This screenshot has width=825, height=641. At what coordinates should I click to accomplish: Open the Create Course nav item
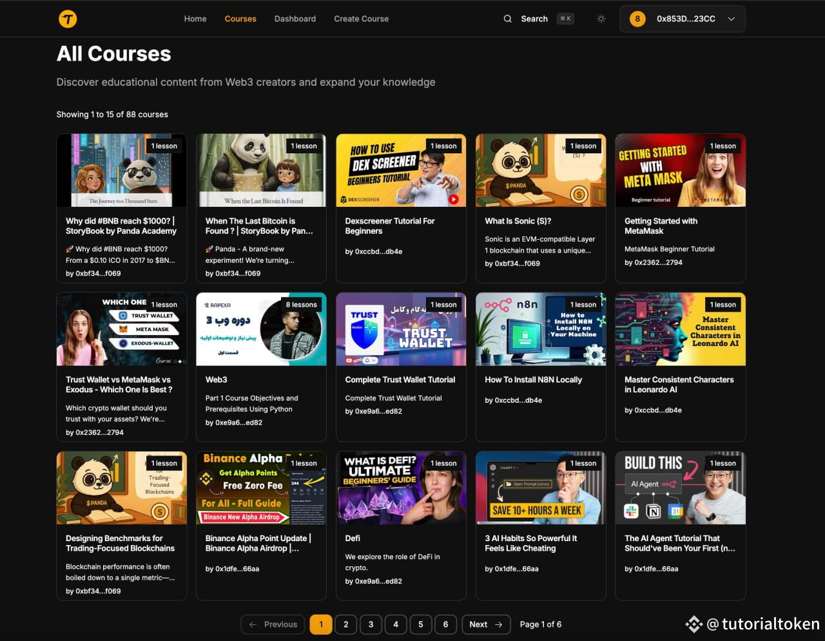point(361,19)
